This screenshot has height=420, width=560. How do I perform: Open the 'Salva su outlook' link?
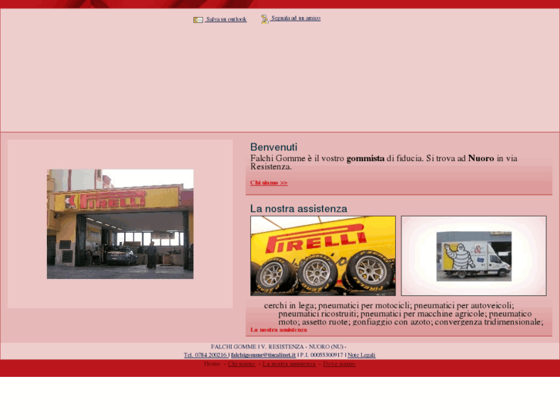click(226, 19)
